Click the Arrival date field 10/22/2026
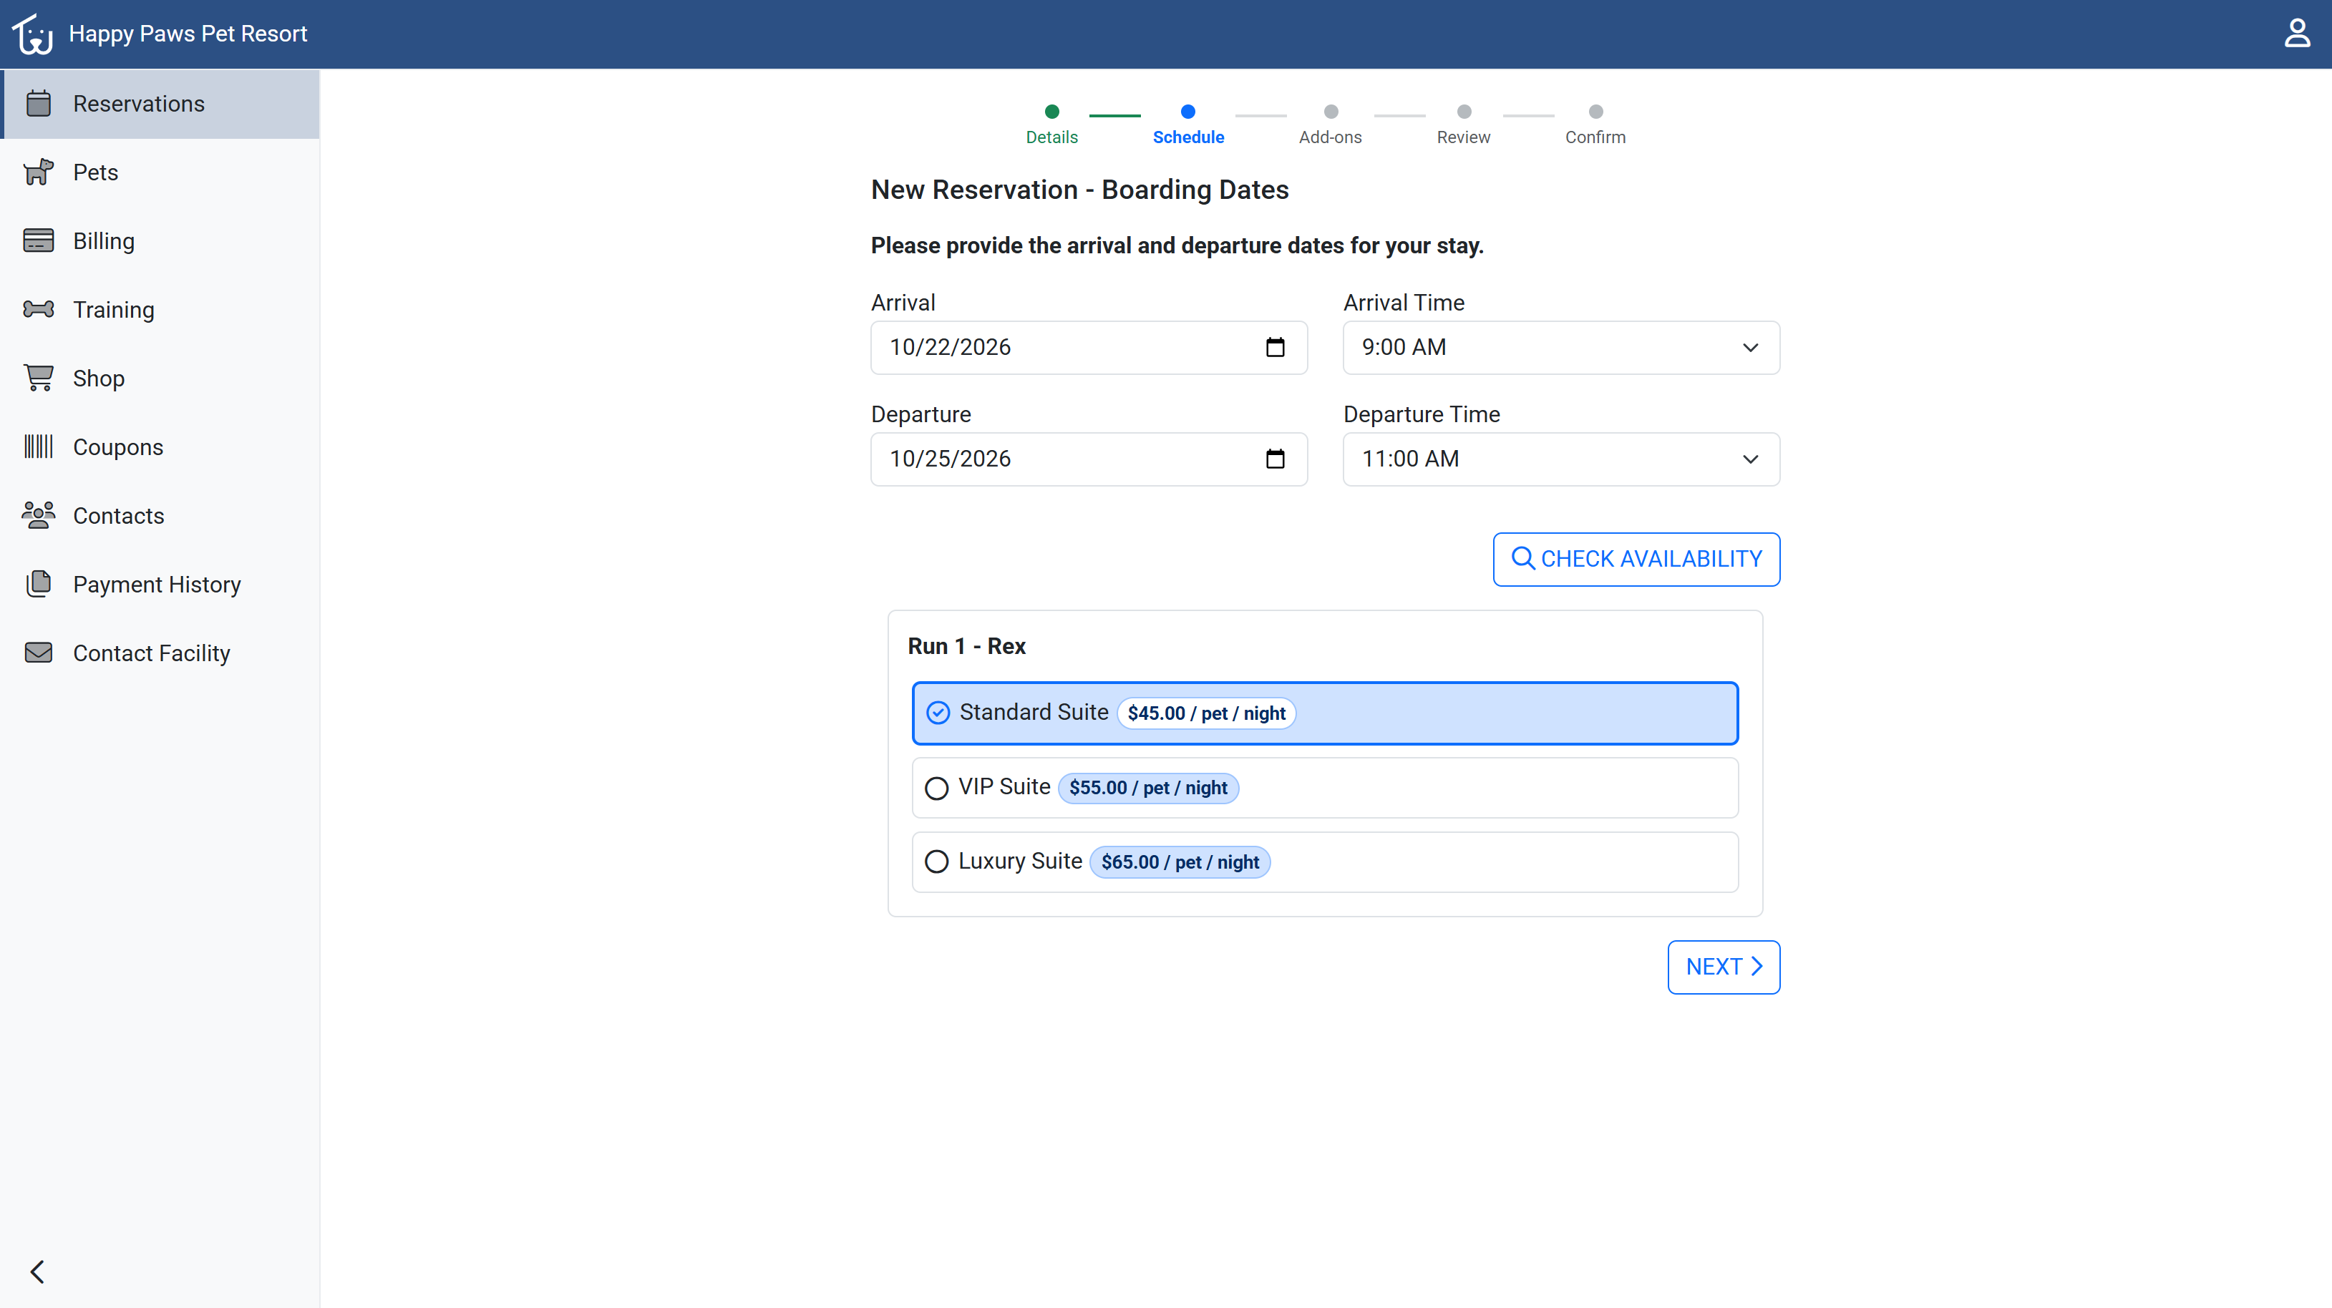 pos(1088,348)
